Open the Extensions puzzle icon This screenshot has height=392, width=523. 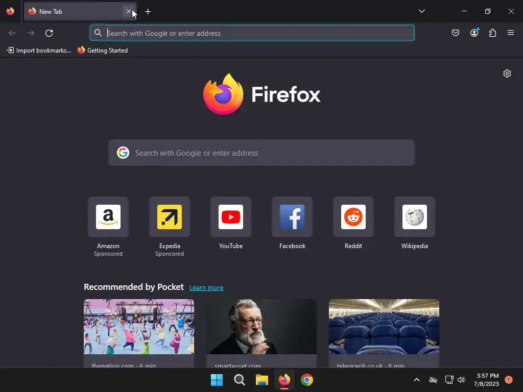[493, 33]
